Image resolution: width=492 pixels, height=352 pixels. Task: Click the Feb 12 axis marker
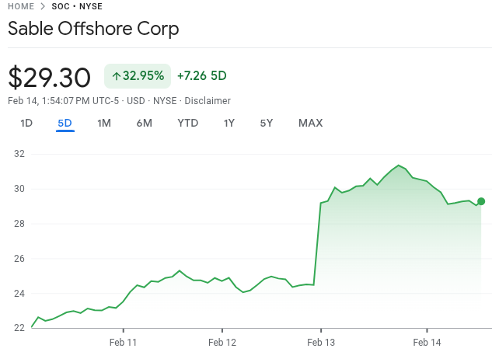tap(222, 342)
